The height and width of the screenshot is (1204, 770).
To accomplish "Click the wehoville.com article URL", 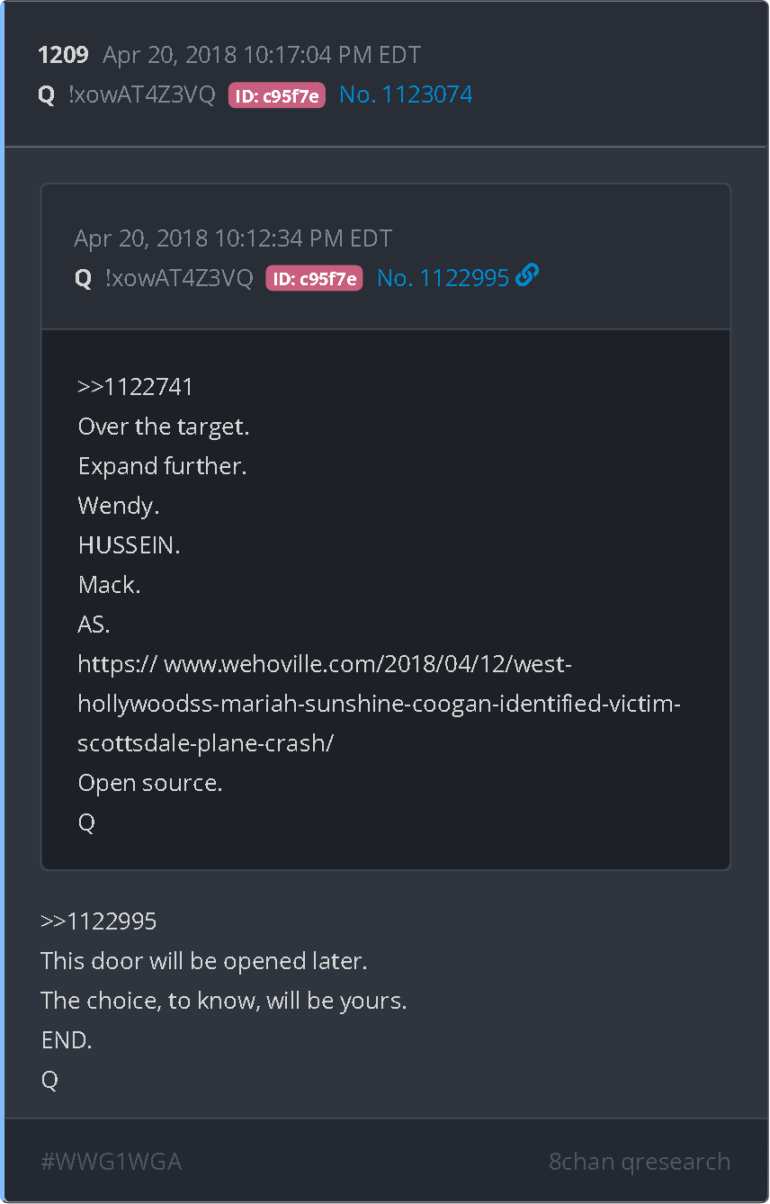I will coord(379,704).
